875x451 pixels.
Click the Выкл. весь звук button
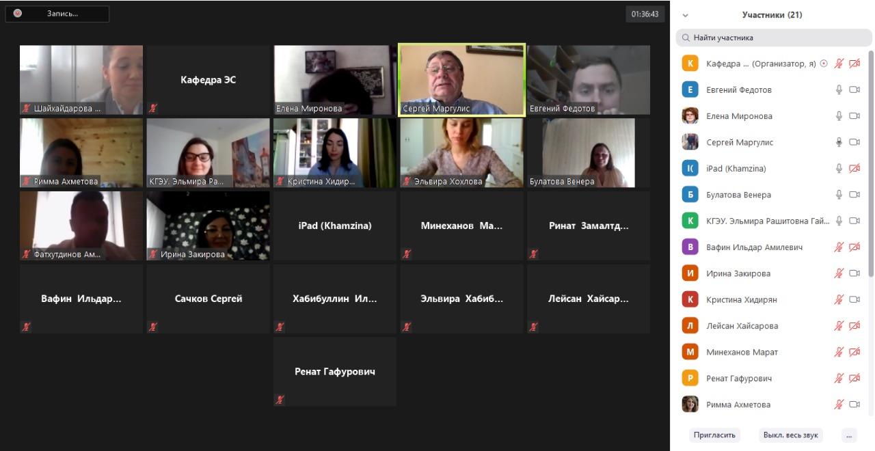[790, 435]
